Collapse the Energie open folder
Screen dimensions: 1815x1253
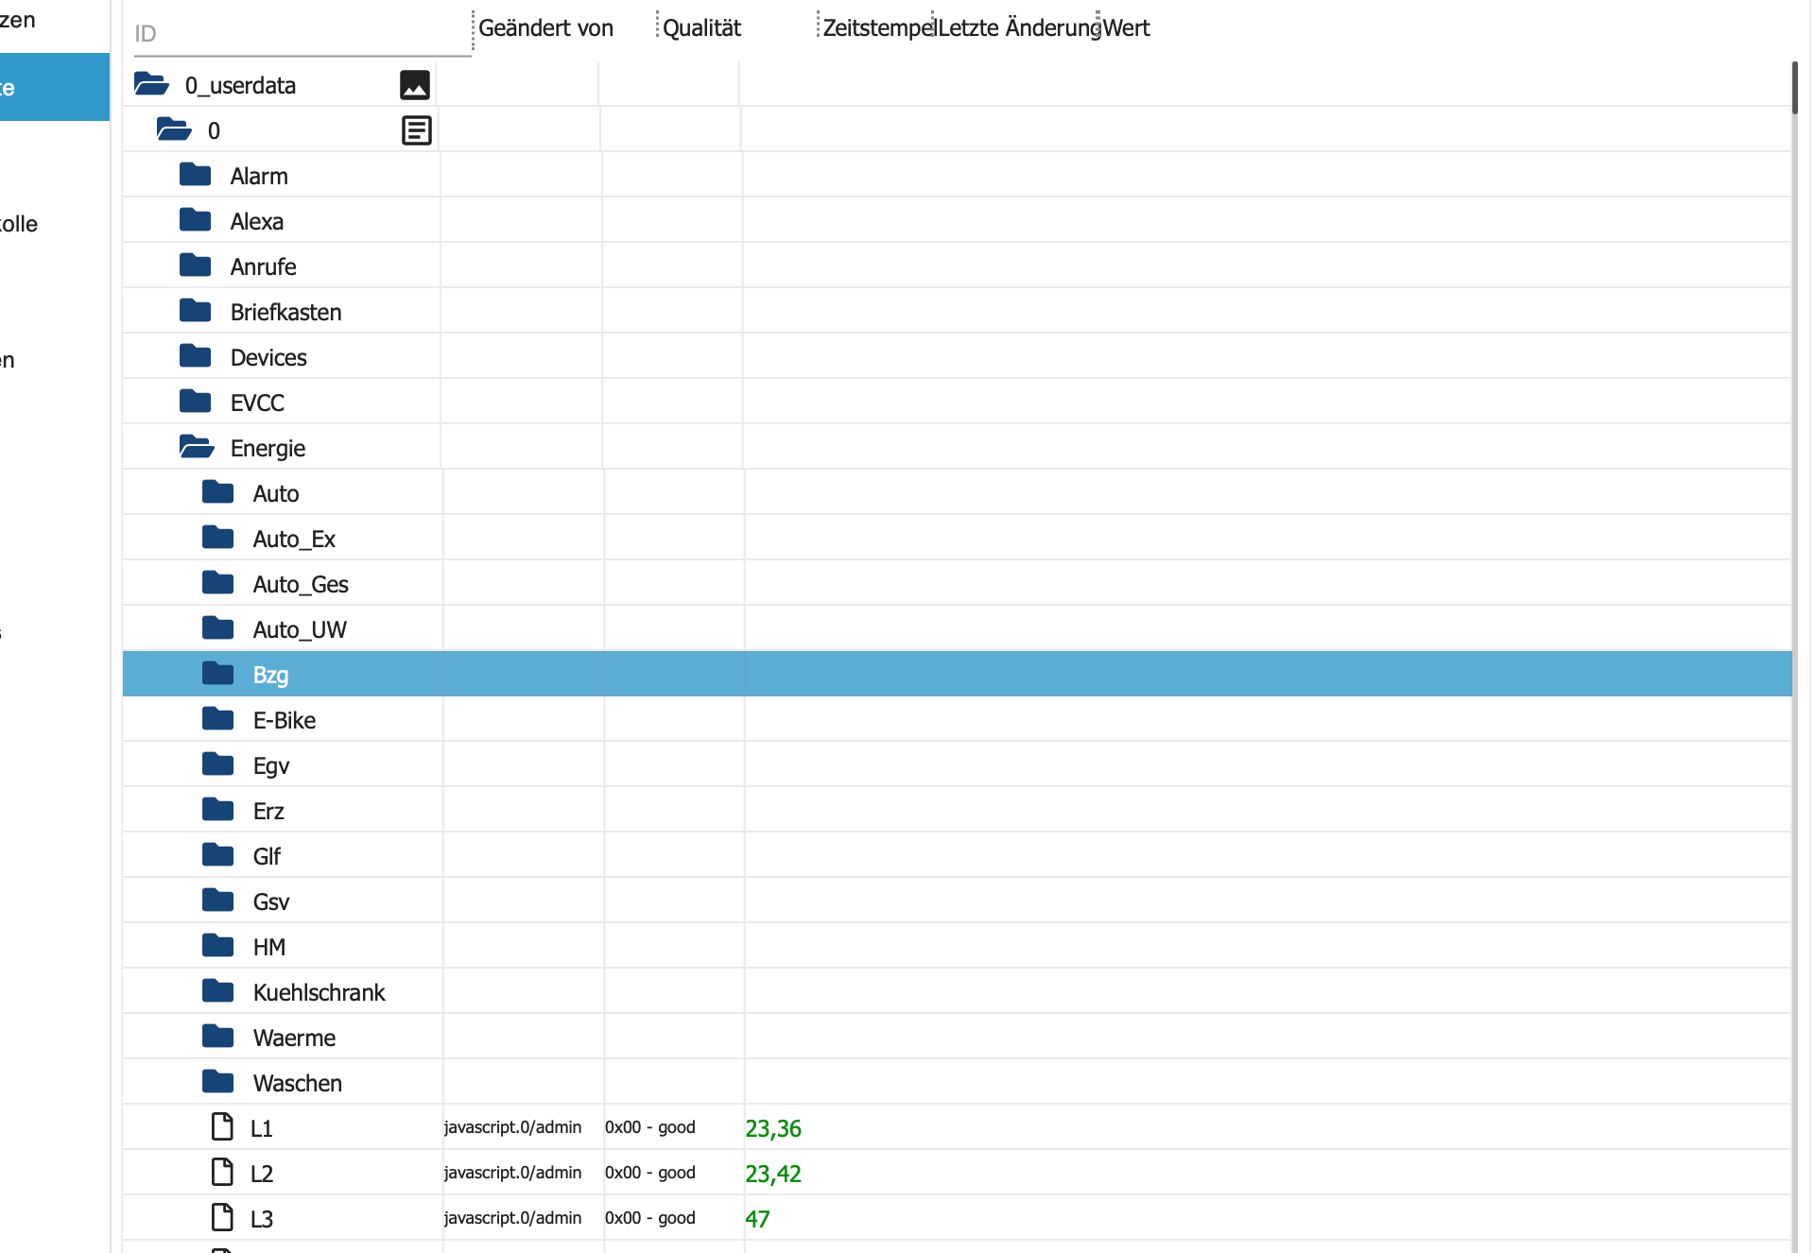[x=197, y=447]
